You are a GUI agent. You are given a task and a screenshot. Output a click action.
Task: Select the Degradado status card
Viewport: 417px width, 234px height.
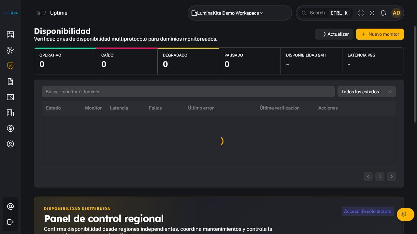[x=188, y=61]
